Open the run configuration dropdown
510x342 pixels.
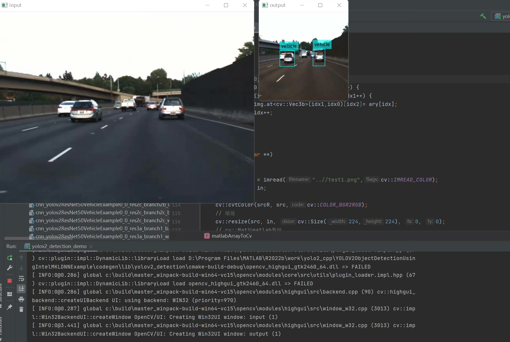point(501,17)
